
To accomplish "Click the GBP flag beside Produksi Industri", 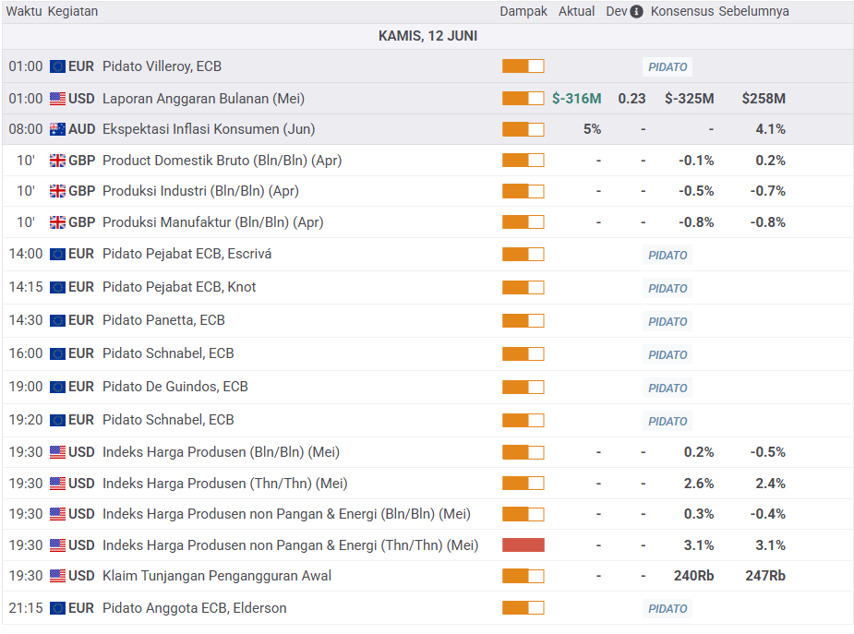I will (58, 191).
